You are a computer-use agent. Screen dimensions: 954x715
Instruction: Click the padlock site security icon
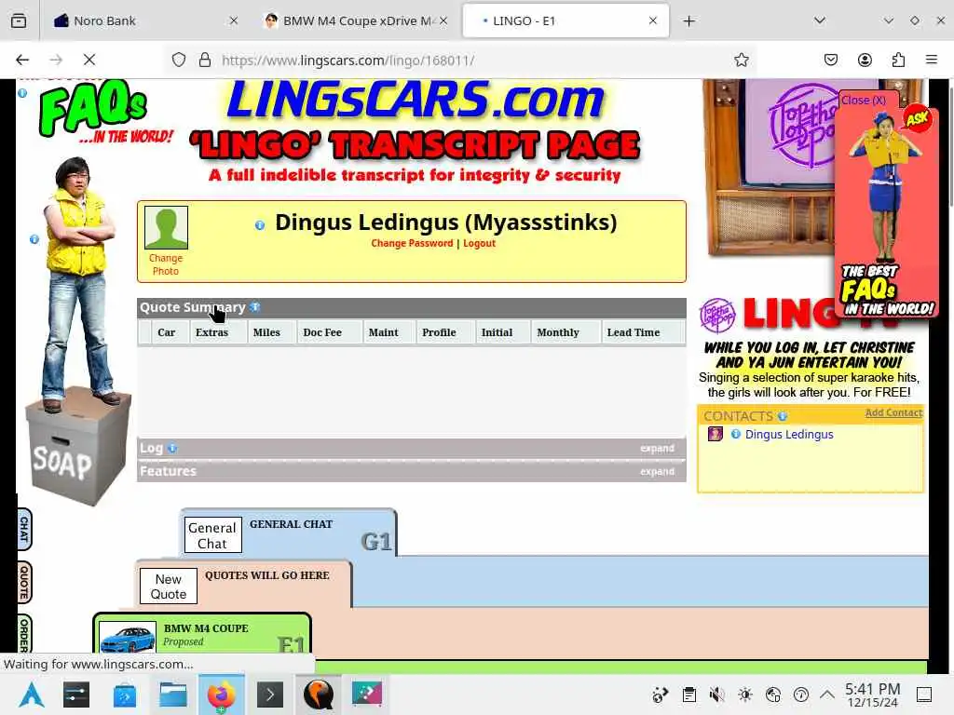click(x=205, y=60)
